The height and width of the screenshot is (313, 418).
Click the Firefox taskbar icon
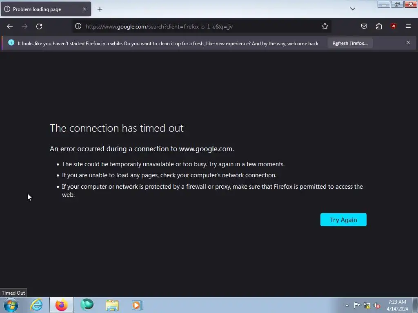[61, 305]
